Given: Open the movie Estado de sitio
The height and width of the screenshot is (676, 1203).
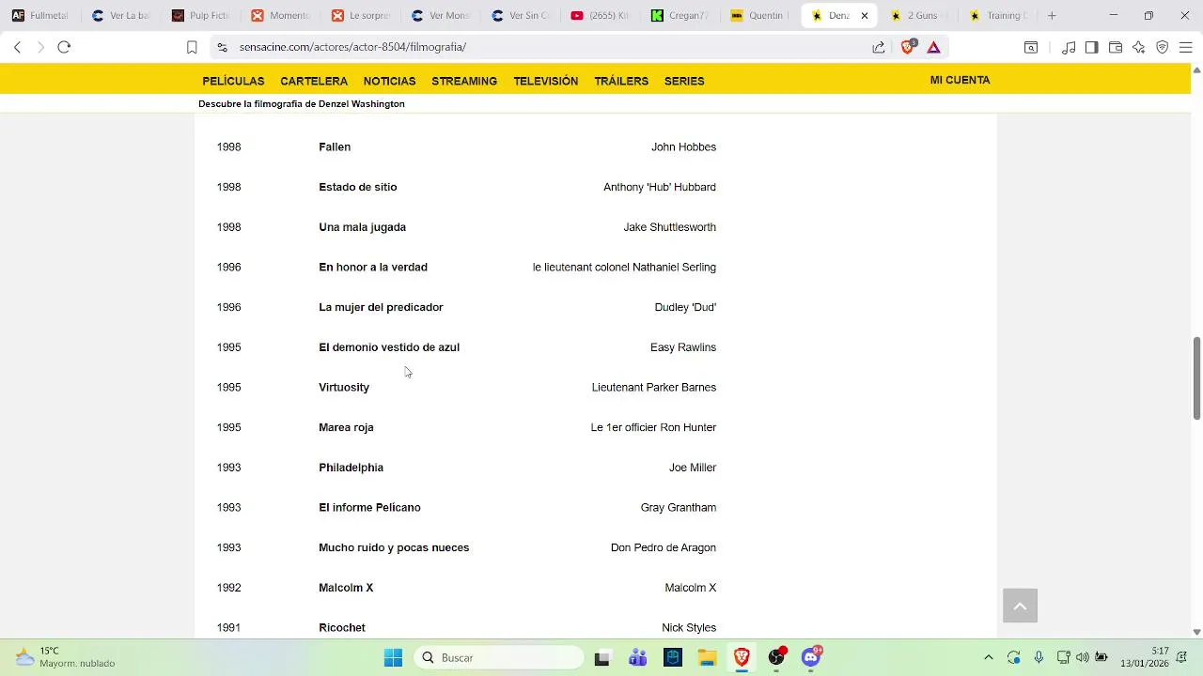Looking at the screenshot, I should click(358, 188).
